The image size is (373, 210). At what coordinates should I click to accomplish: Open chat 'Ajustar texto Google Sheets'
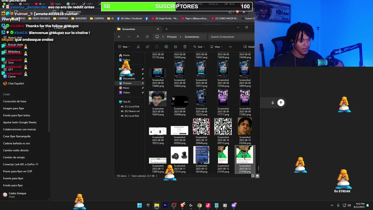click(20, 122)
